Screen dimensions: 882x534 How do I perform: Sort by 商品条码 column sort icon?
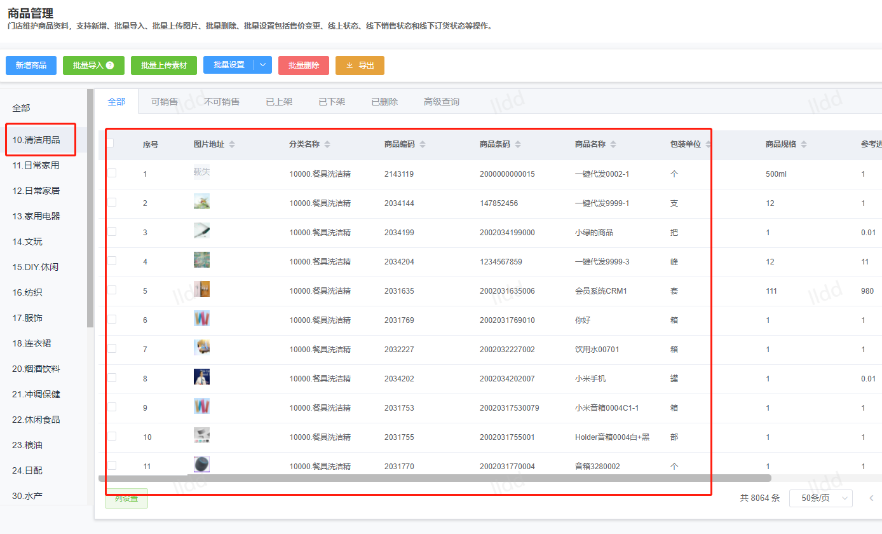pyautogui.click(x=518, y=145)
